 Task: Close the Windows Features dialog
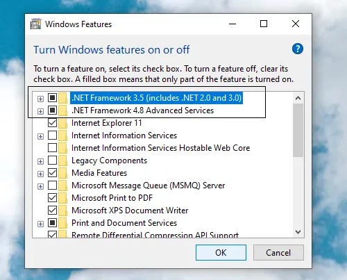[x=296, y=24]
